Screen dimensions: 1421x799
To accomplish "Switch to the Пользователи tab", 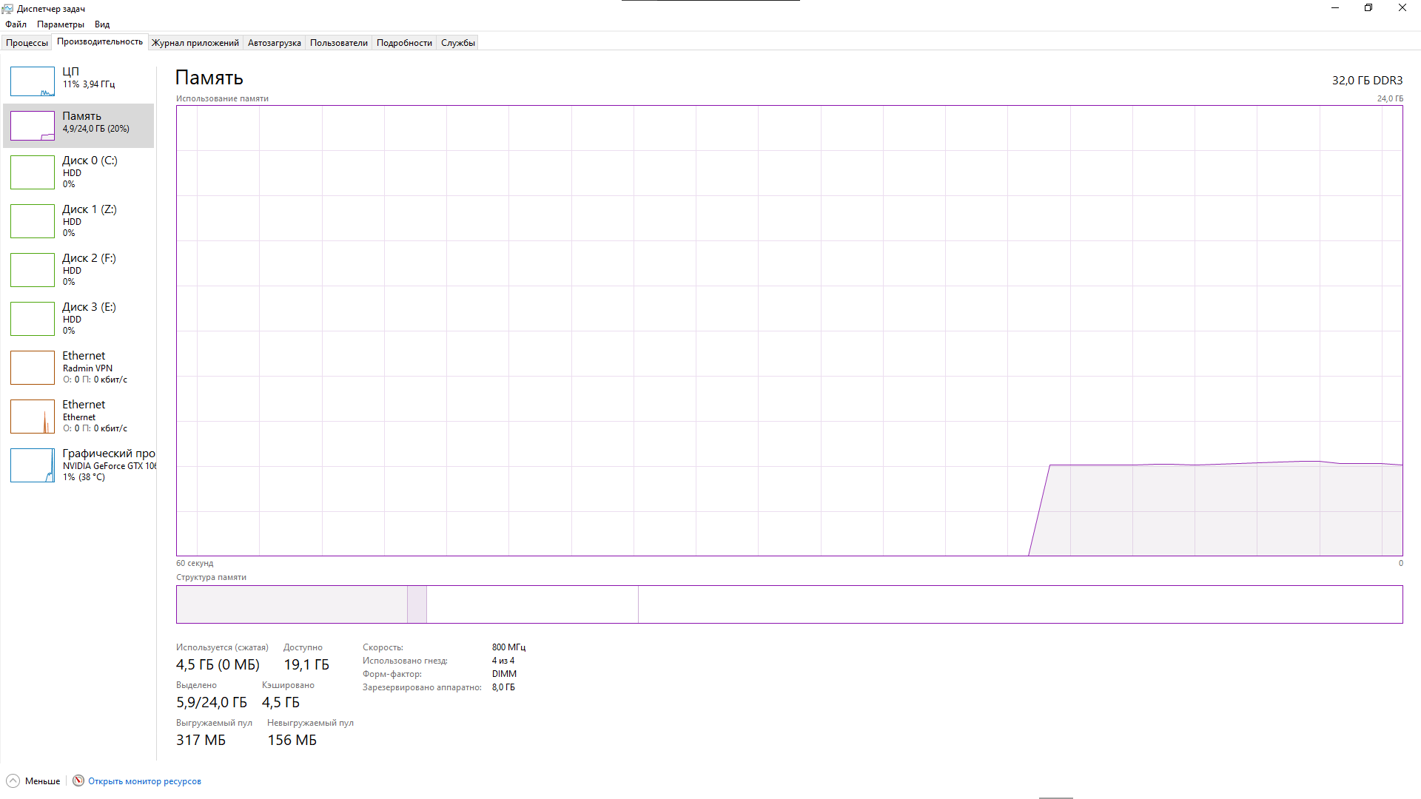I will [339, 43].
